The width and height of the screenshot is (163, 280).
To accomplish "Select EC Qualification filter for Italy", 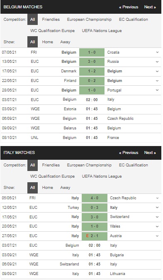I will [134, 165].
